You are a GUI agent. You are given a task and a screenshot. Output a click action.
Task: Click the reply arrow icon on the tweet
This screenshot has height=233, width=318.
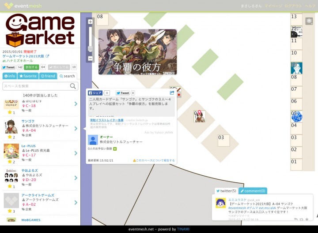pyautogui.click(x=296, y=219)
